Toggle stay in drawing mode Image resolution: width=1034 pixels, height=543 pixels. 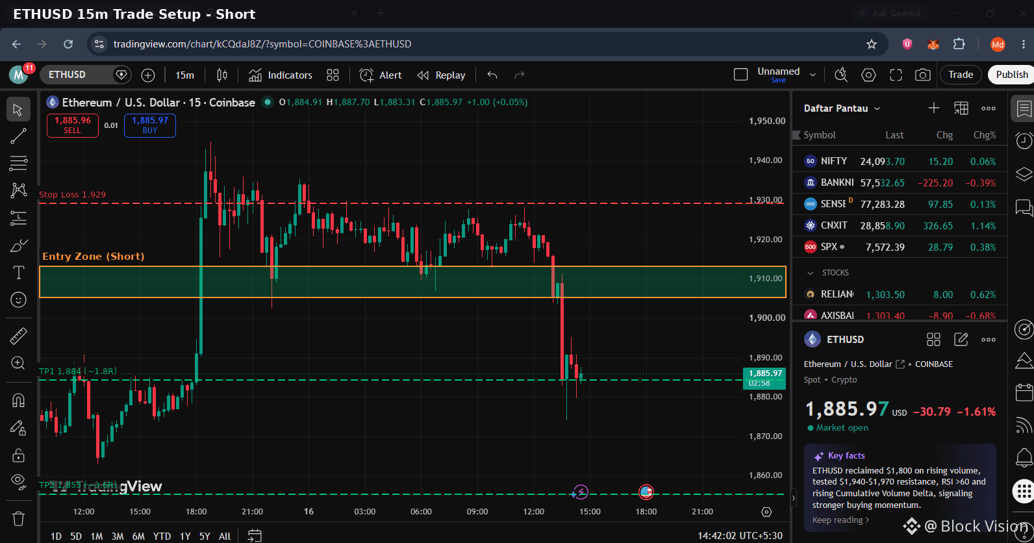coord(18,427)
